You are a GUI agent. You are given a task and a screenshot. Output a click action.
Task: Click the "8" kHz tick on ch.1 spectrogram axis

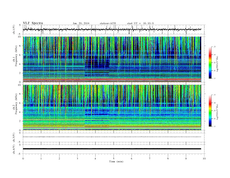(20, 46)
